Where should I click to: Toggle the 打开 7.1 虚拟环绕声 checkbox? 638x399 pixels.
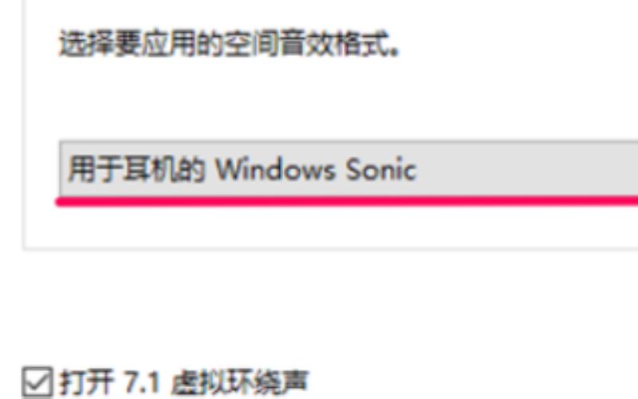pyautogui.click(x=37, y=382)
